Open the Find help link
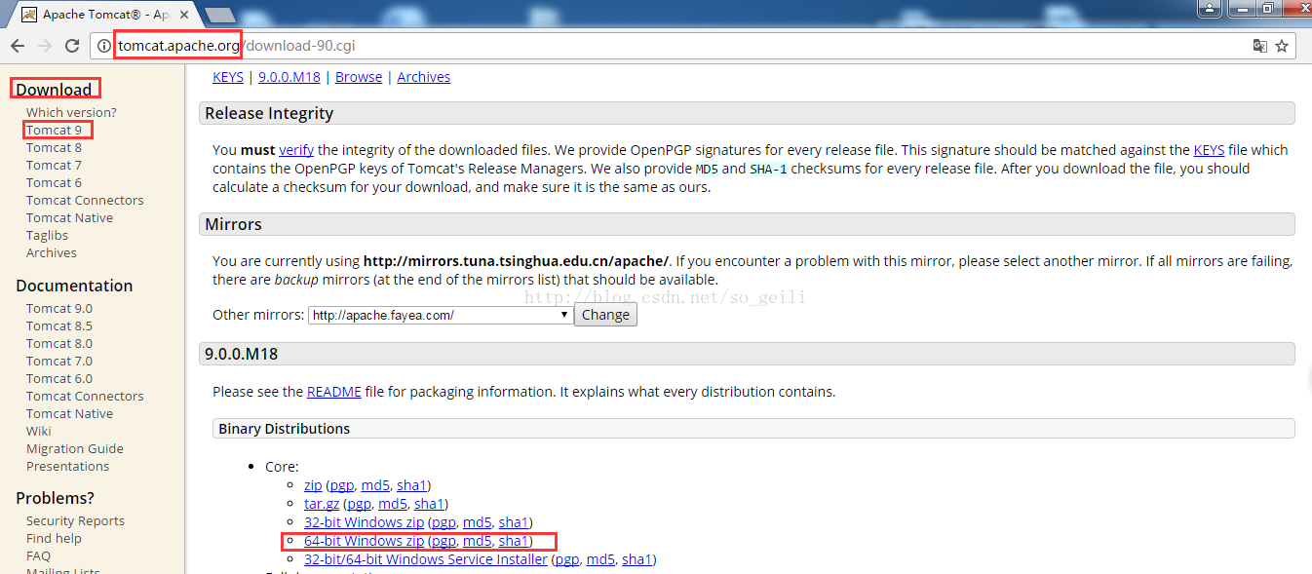Image resolution: width=1312 pixels, height=574 pixels. 54,539
